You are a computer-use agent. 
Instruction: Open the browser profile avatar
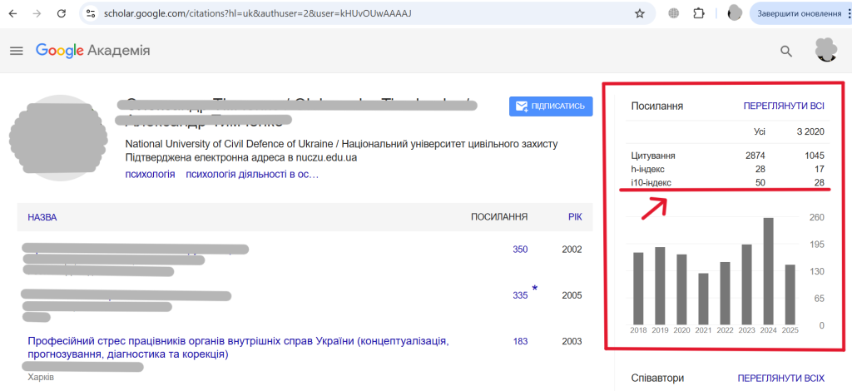point(735,13)
